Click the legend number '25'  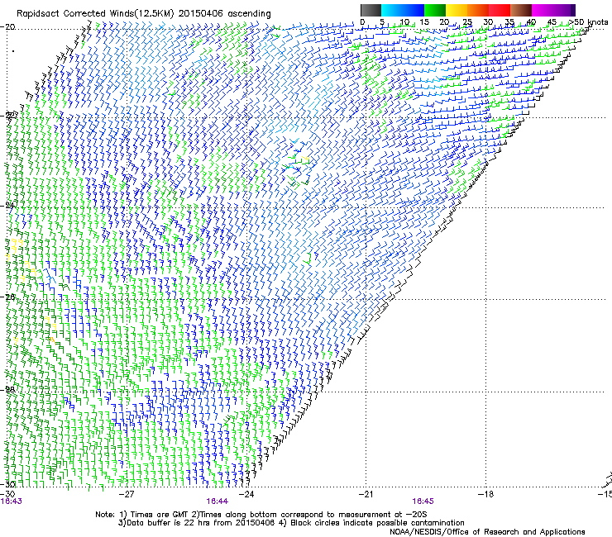point(467,22)
